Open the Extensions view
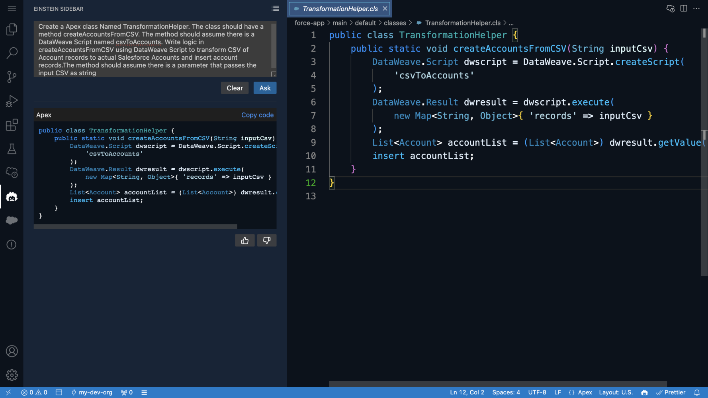 pos(12,125)
